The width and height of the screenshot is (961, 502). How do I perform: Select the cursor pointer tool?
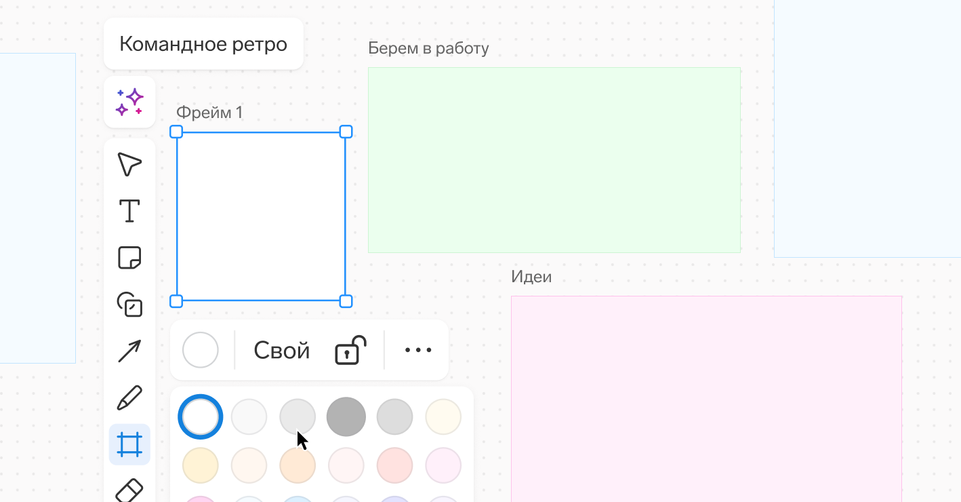[x=129, y=164]
